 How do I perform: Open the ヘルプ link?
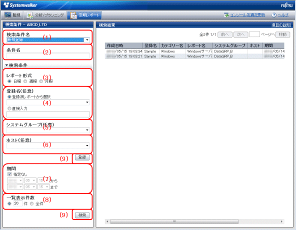(283, 15)
